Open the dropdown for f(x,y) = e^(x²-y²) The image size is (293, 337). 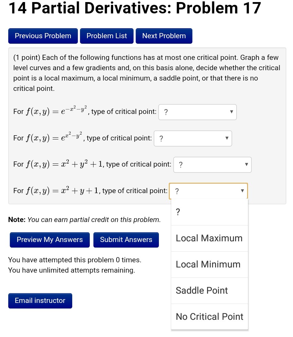(193, 138)
